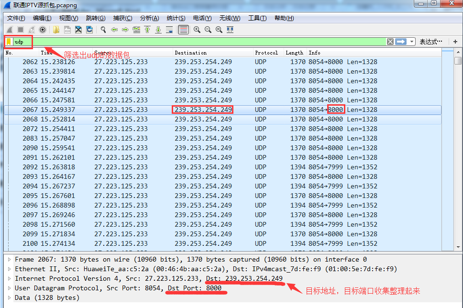Screen dimensions: 463x308
Task: Expand the Internet Protocol Version 4 row
Action: [10, 278]
